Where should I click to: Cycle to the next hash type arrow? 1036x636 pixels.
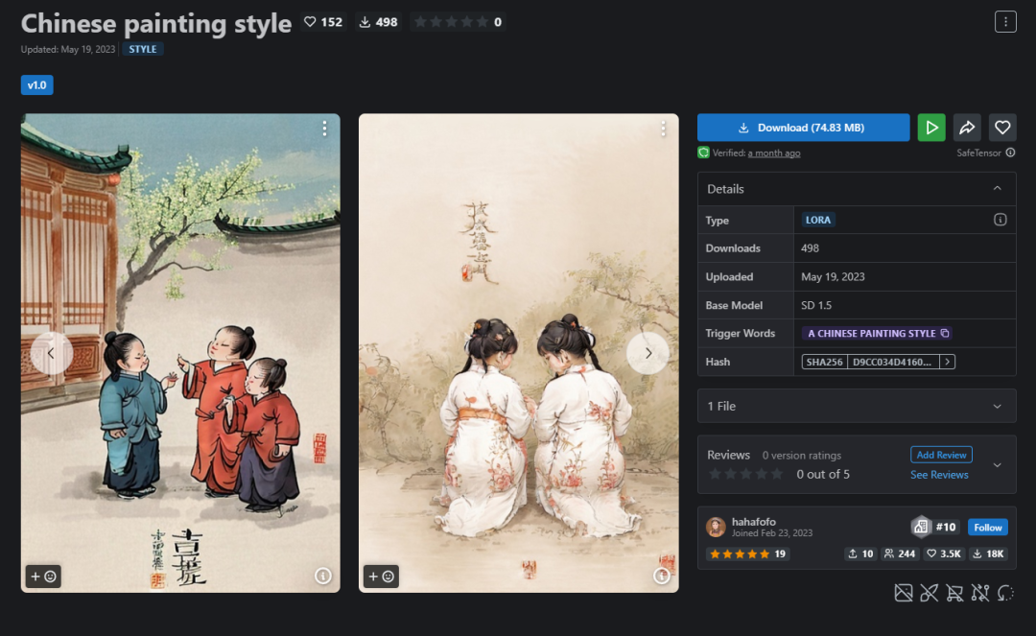[x=948, y=362]
